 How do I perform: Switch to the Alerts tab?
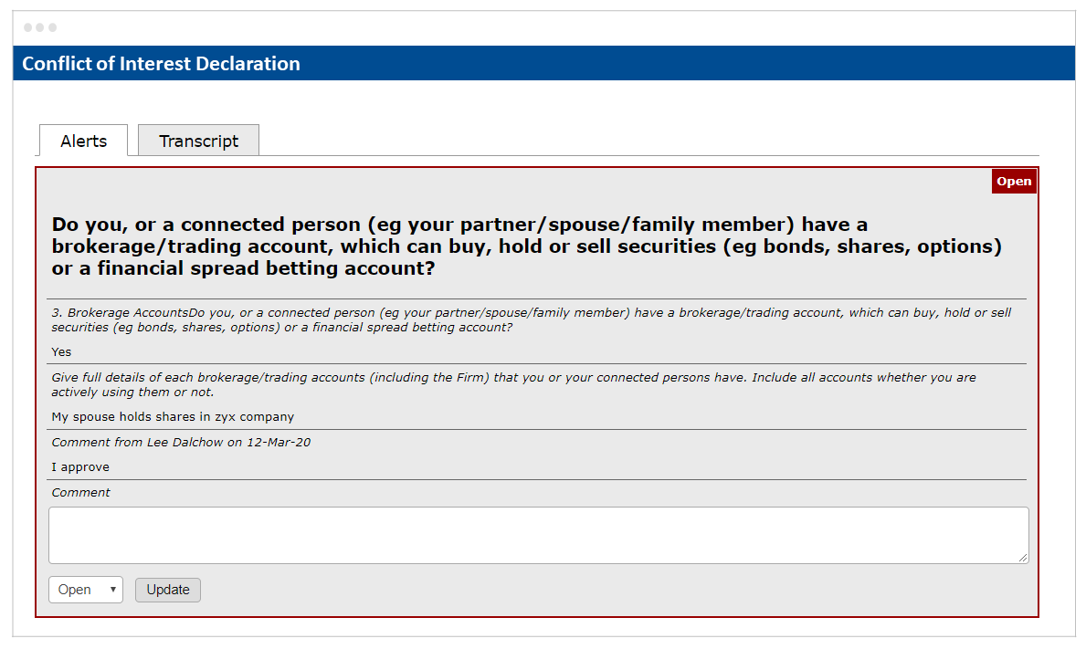click(x=83, y=141)
